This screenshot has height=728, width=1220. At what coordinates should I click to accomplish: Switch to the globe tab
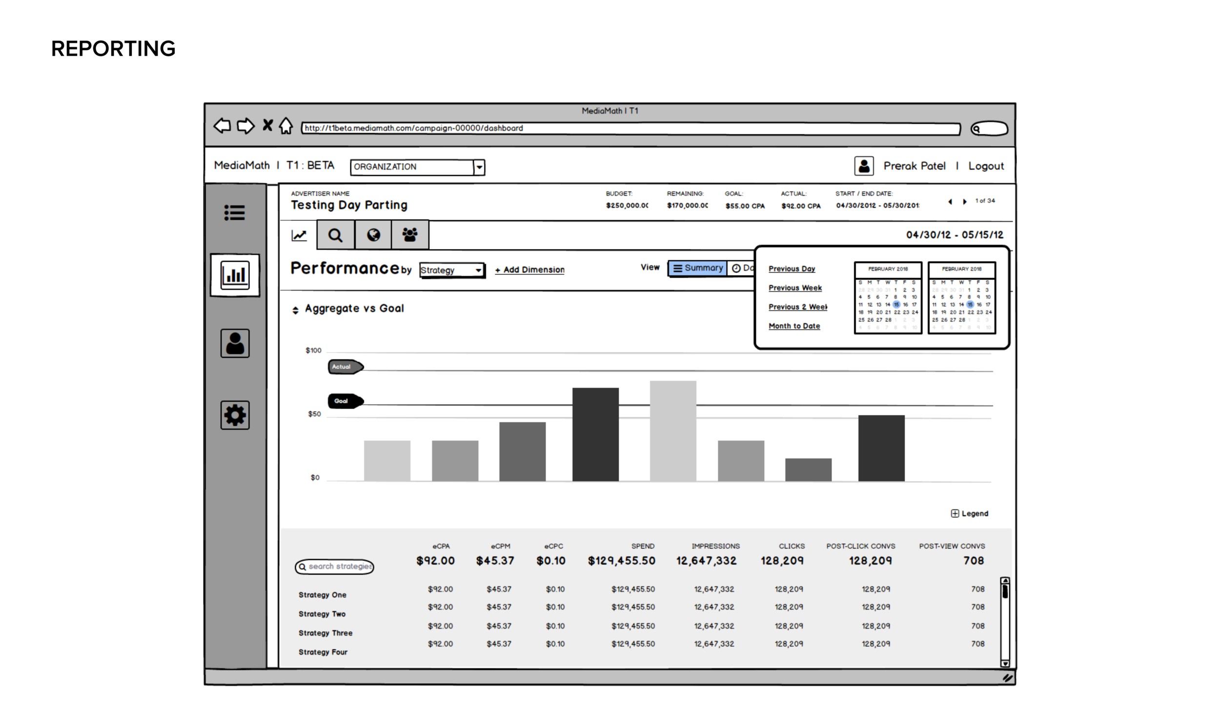click(x=373, y=235)
